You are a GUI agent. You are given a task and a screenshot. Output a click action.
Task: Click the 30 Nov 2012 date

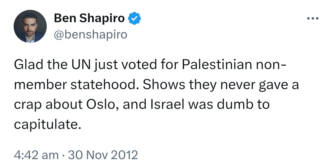(x=103, y=155)
